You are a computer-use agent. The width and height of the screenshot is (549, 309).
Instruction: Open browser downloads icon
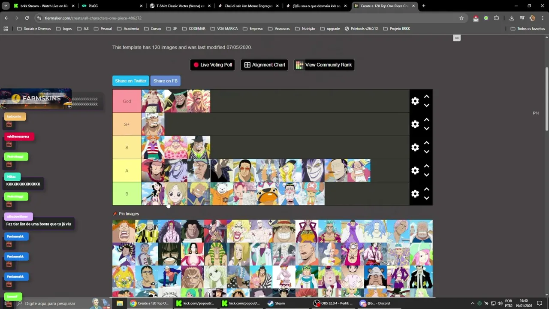point(512,18)
